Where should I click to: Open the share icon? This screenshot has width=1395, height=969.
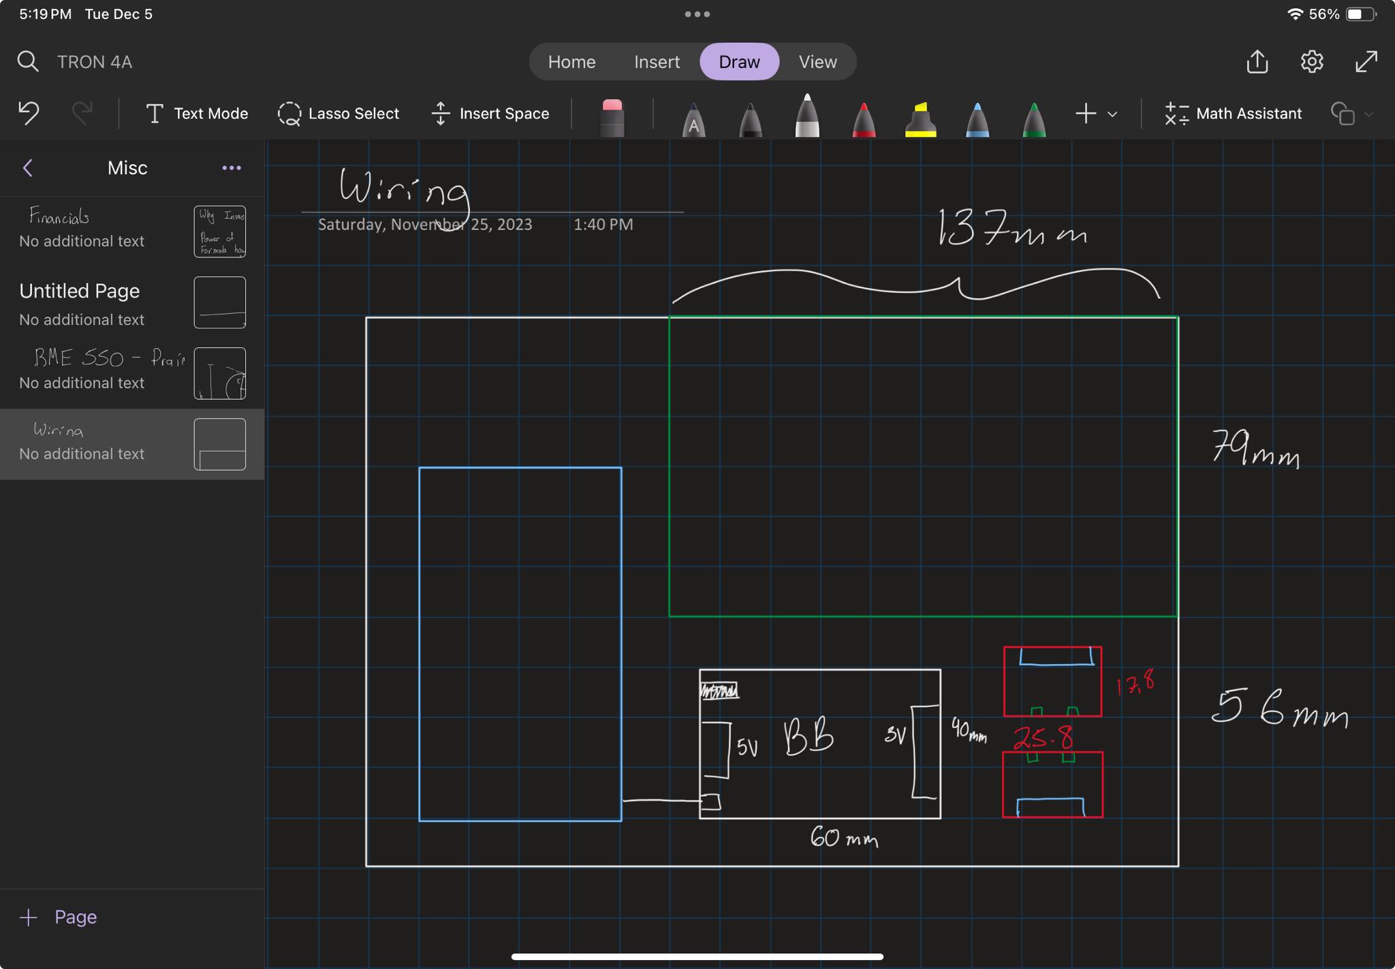tap(1257, 62)
